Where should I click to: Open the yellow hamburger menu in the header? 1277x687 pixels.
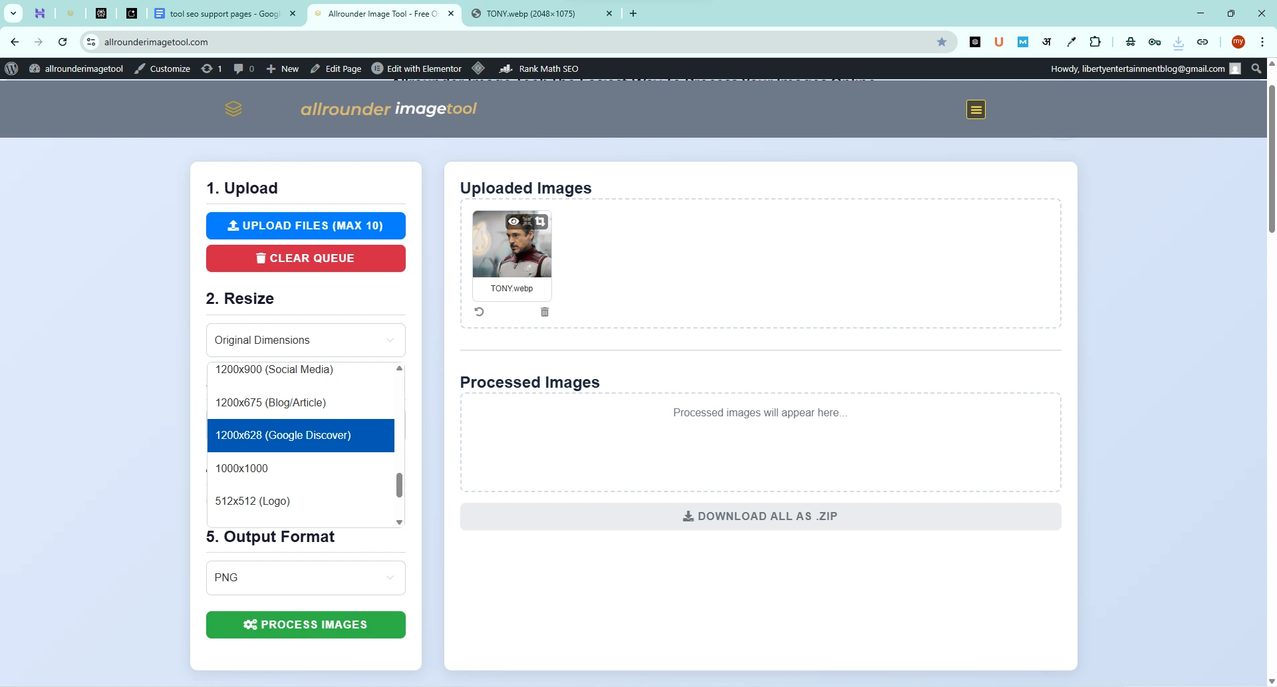click(976, 110)
